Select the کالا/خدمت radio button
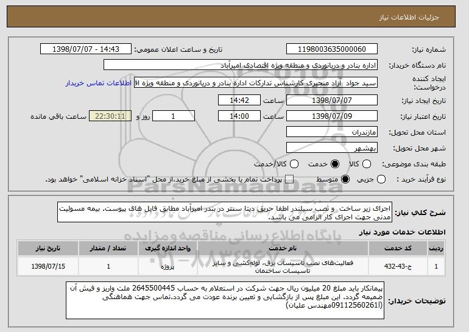 pyautogui.click(x=294, y=164)
